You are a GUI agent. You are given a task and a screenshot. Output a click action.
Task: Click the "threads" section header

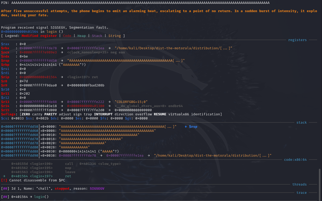click(x=300, y=184)
